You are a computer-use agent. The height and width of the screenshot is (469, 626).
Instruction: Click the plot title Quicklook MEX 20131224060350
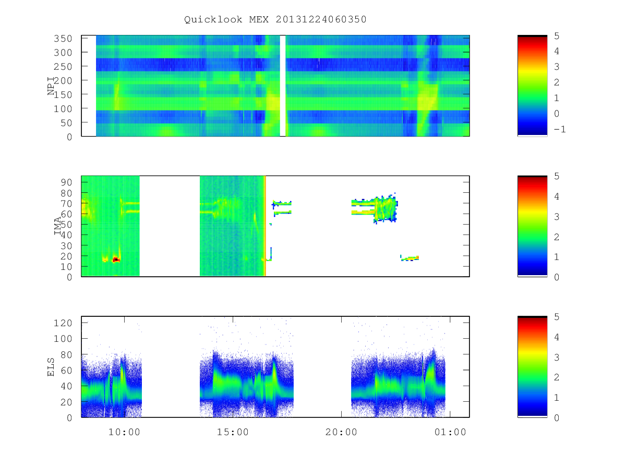coord(275,19)
